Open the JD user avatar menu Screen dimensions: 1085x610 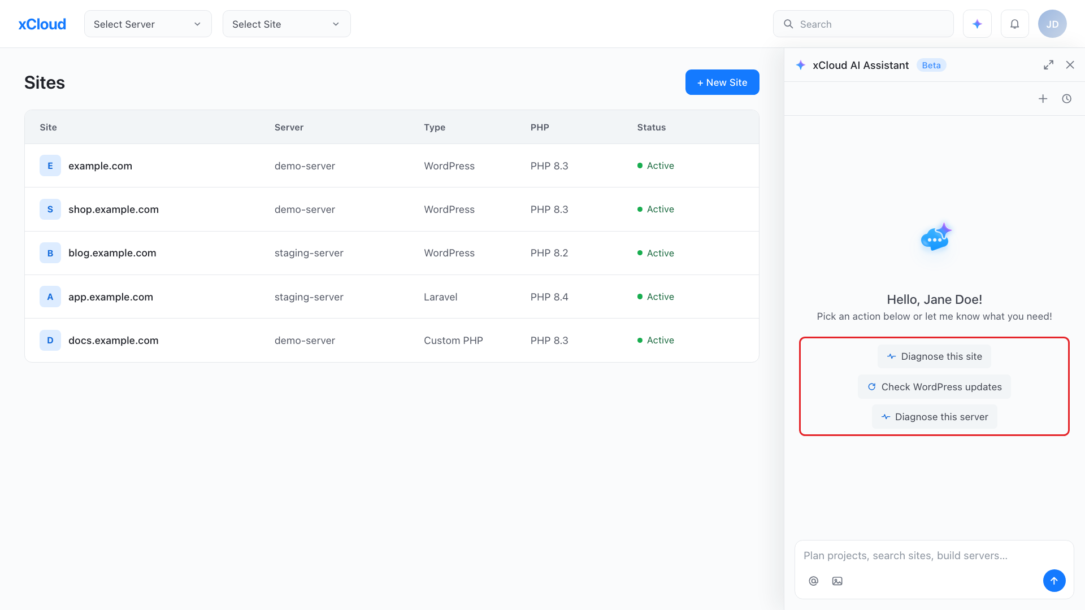click(1052, 24)
